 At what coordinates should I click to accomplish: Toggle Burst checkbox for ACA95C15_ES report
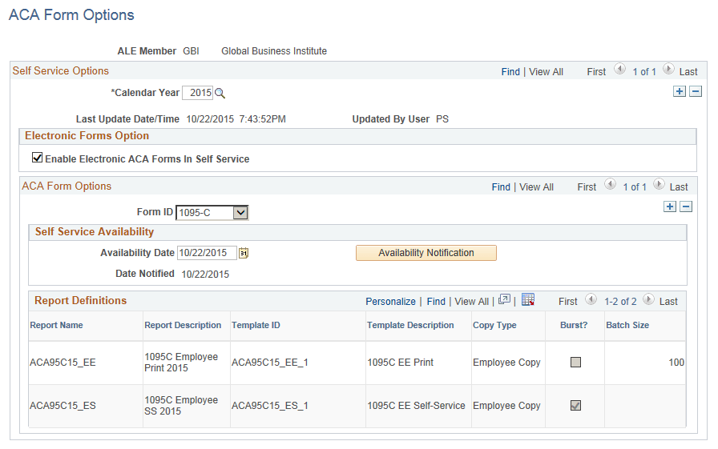click(x=575, y=405)
